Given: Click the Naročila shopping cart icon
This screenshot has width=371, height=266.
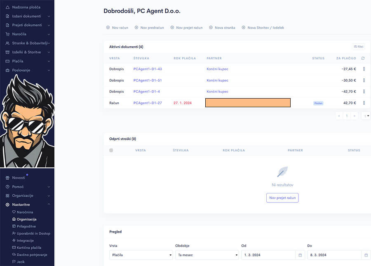Looking at the screenshot, I should (7, 34).
